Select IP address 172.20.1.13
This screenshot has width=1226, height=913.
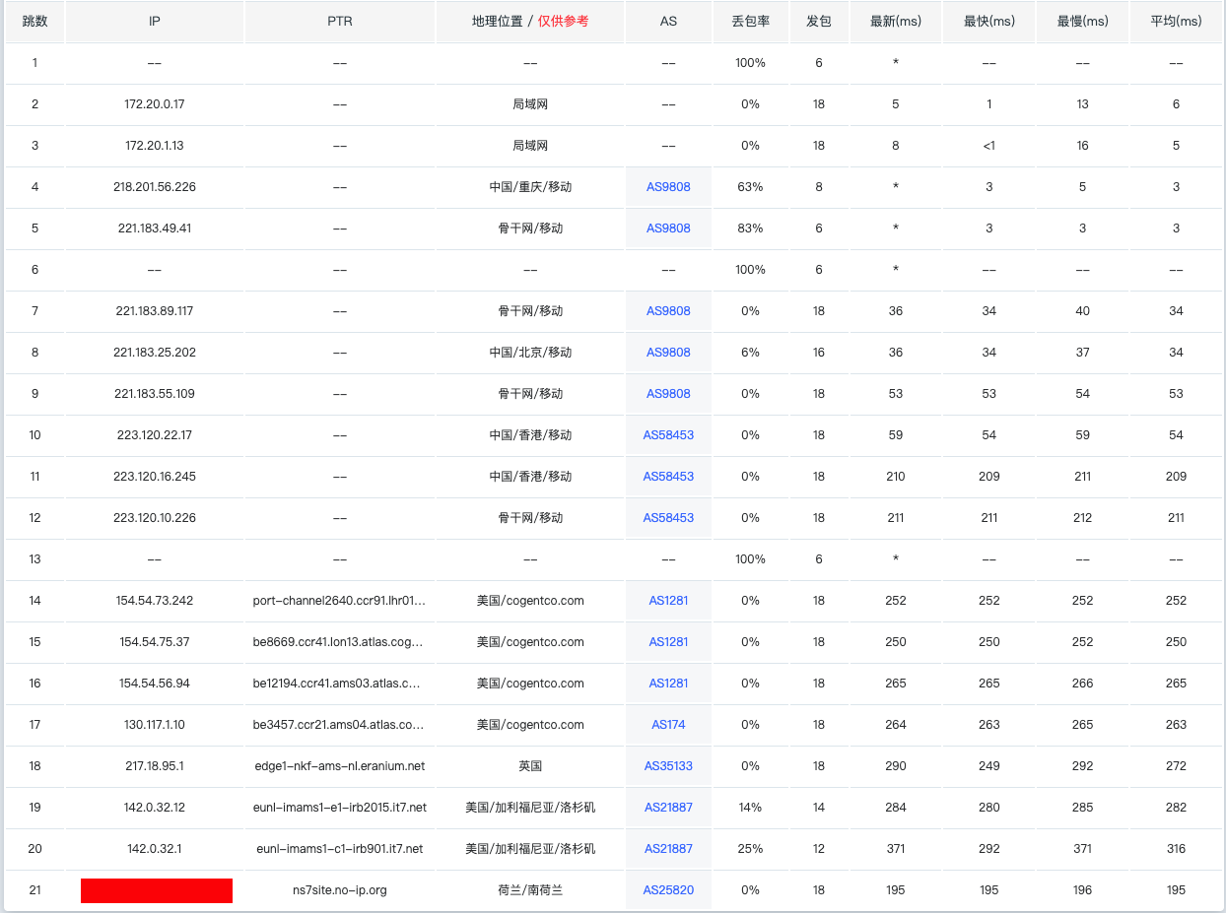click(155, 146)
